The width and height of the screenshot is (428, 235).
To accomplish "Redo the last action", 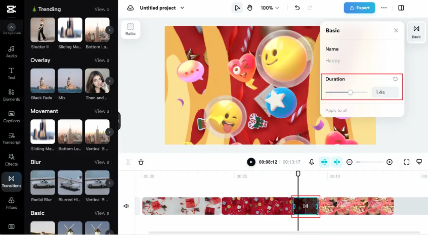I will [310, 8].
